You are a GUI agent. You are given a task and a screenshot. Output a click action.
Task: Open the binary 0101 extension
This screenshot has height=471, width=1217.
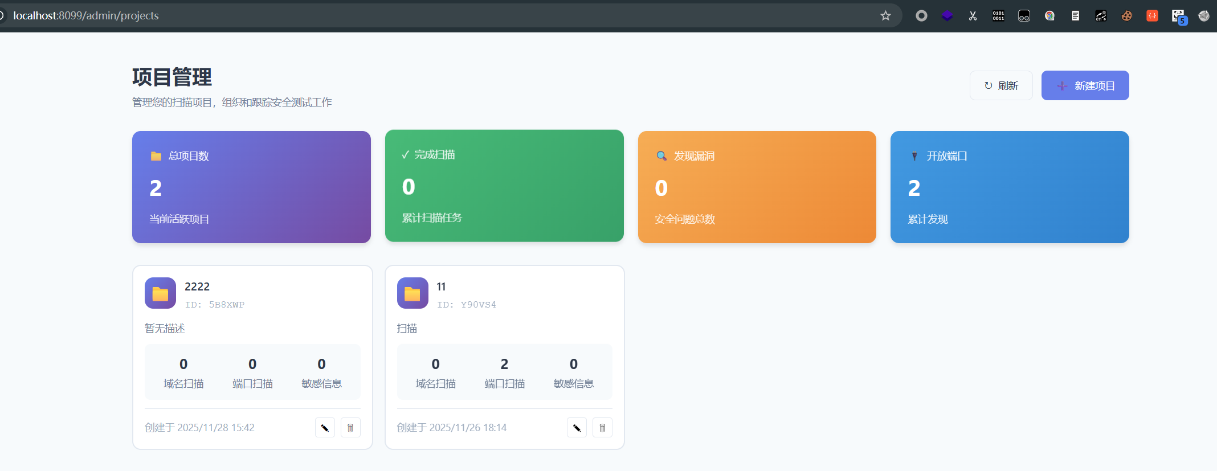tap(998, 16)
